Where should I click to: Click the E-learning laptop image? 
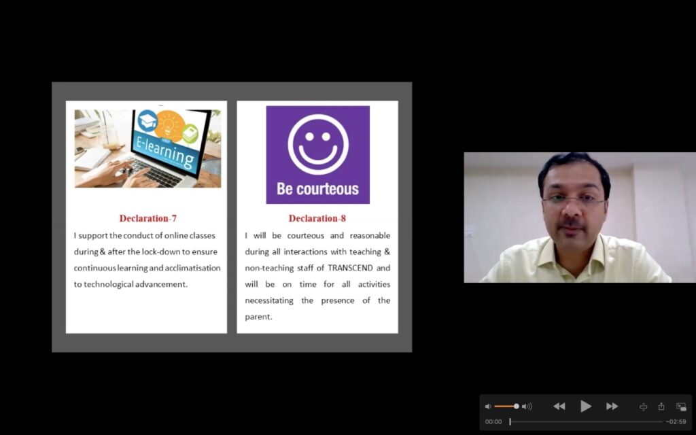point(147,148)
